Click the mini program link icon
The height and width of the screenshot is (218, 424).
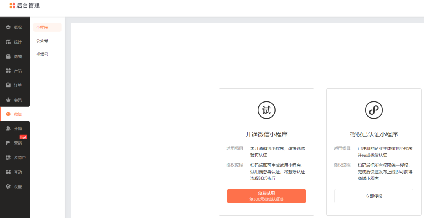click(x=374, y=110)
